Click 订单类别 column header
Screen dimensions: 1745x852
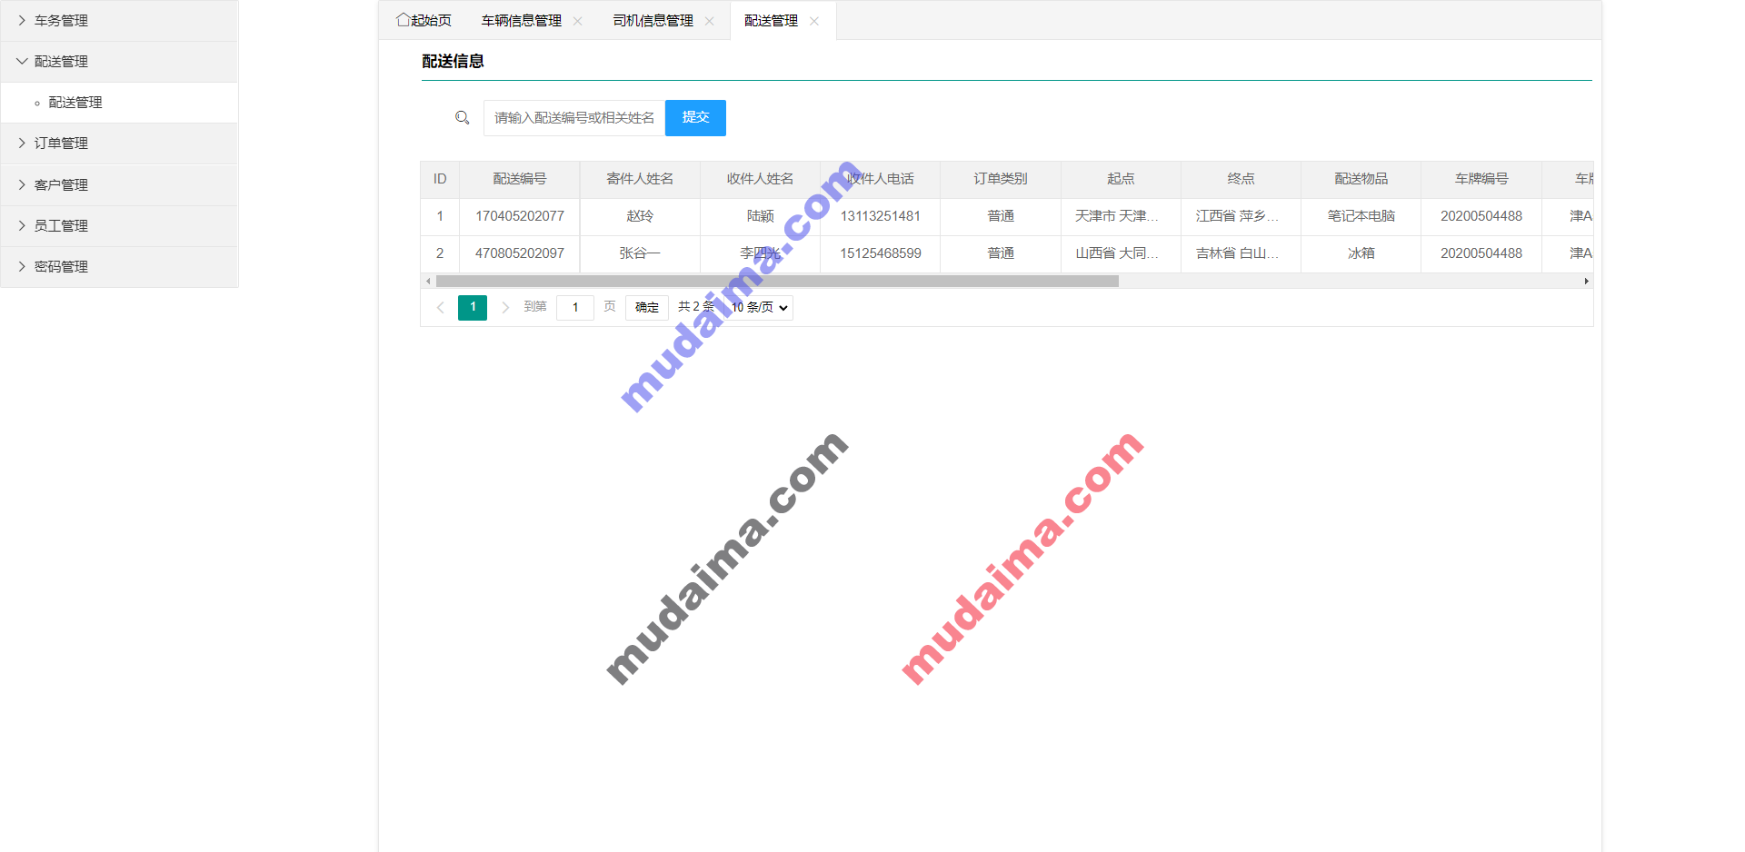pyautogui.click(x=1001, y=180)
